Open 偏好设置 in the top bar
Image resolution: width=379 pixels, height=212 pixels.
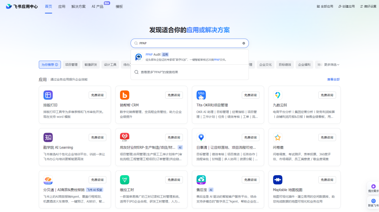[368, 7]
